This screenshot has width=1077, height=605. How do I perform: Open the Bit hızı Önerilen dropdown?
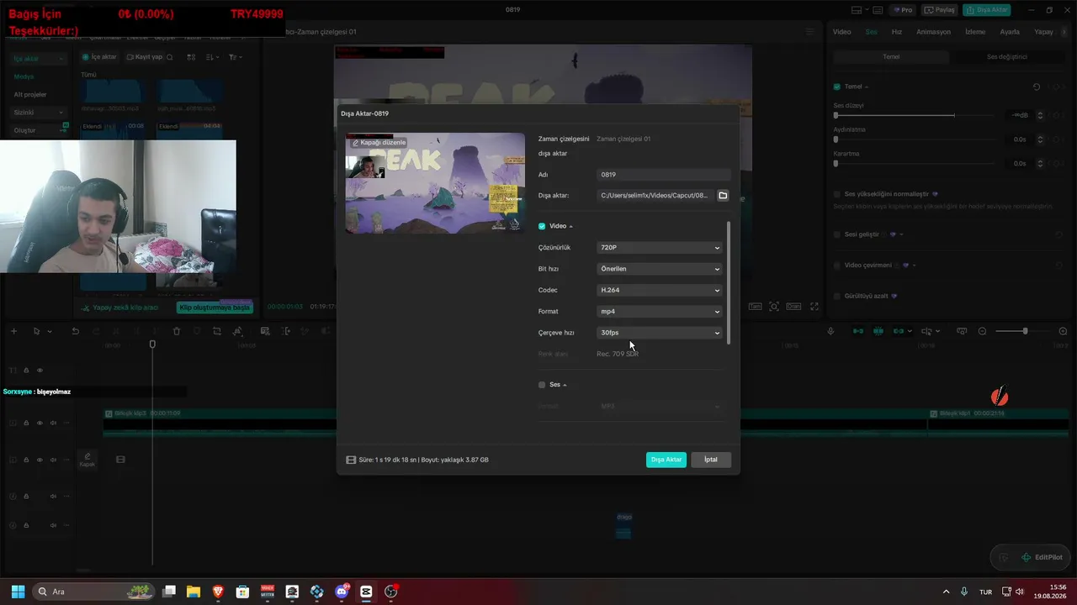pos(660,269)
